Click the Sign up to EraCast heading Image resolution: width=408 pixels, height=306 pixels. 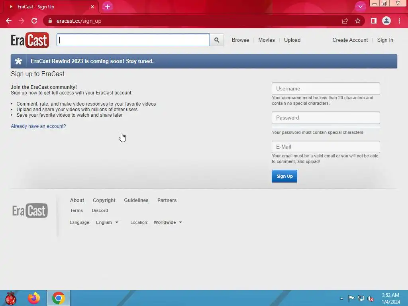click(x=37, y=74)
